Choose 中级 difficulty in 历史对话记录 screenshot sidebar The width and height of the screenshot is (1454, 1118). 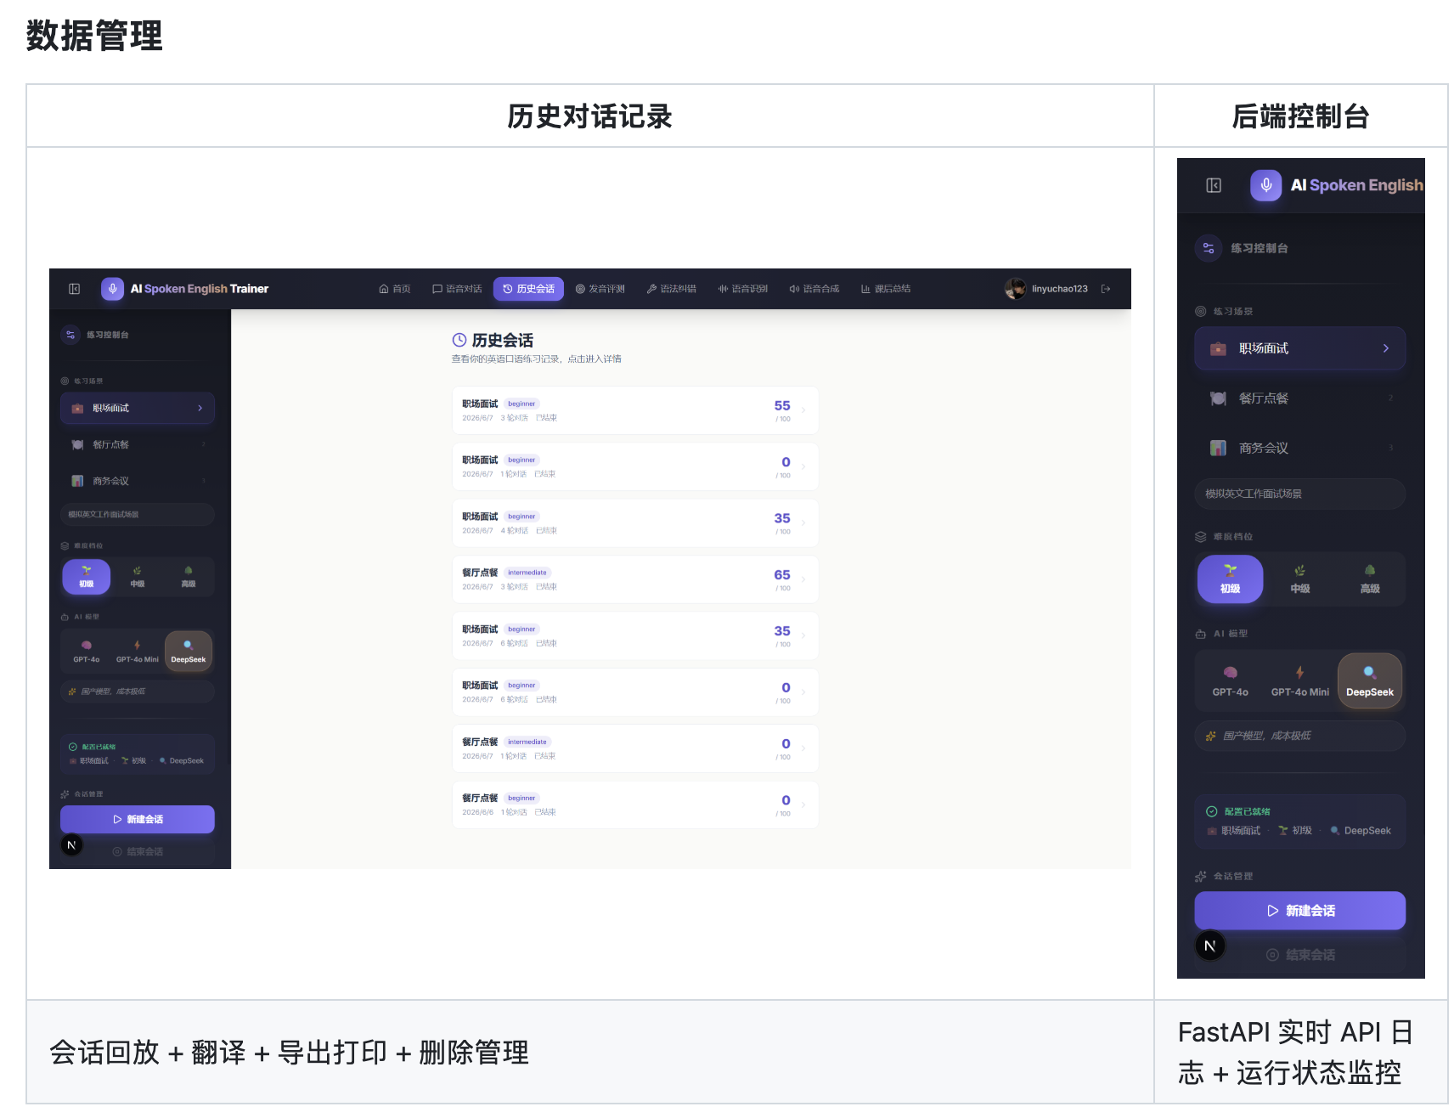(138, 577)
